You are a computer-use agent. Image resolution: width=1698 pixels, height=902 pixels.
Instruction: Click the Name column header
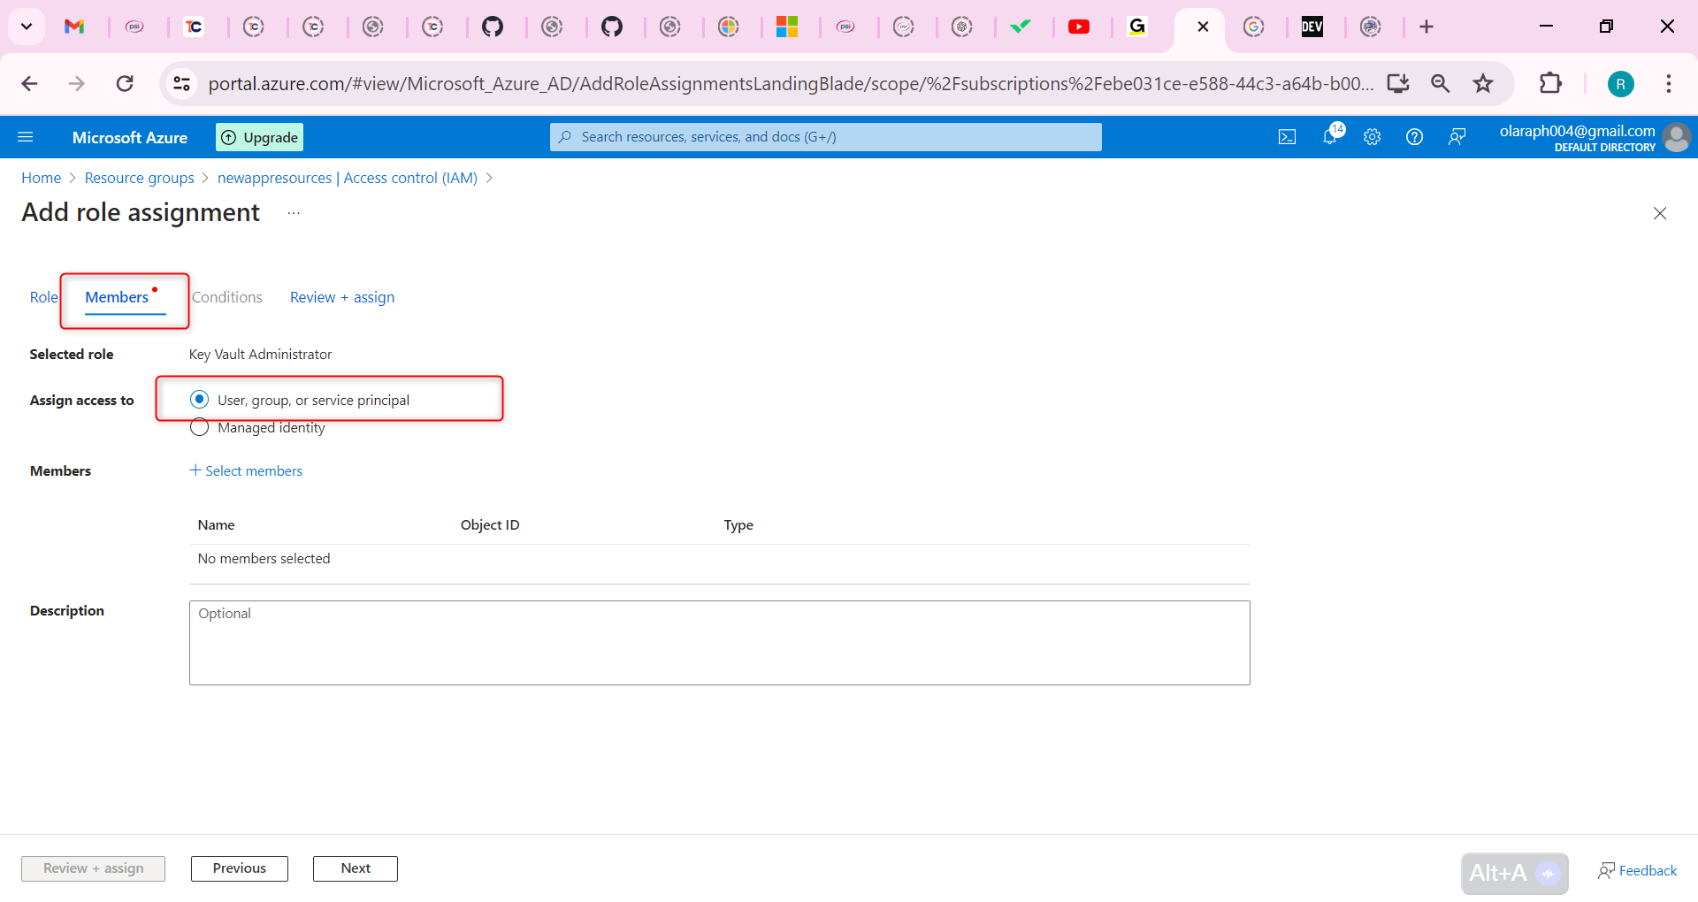pos(217,525)
